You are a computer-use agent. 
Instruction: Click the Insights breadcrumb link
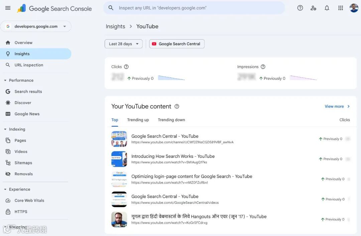(x=115, y=26)
